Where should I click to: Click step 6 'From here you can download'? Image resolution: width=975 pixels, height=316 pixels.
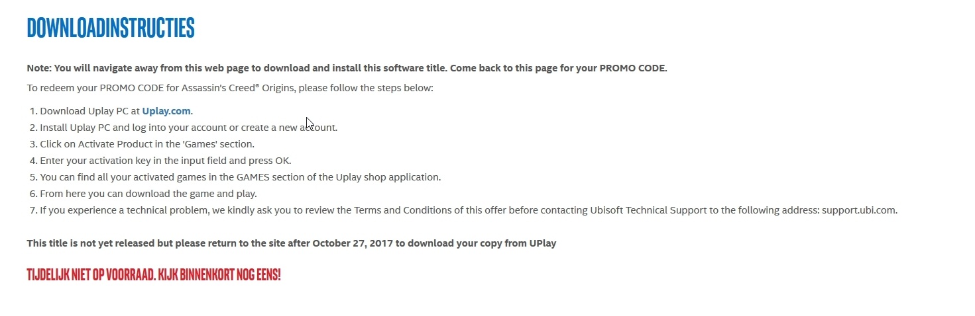tap(148, 194)
